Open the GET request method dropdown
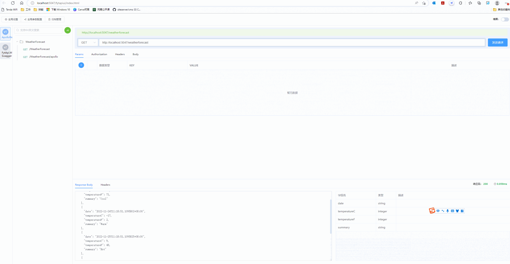 click(88, 42)
